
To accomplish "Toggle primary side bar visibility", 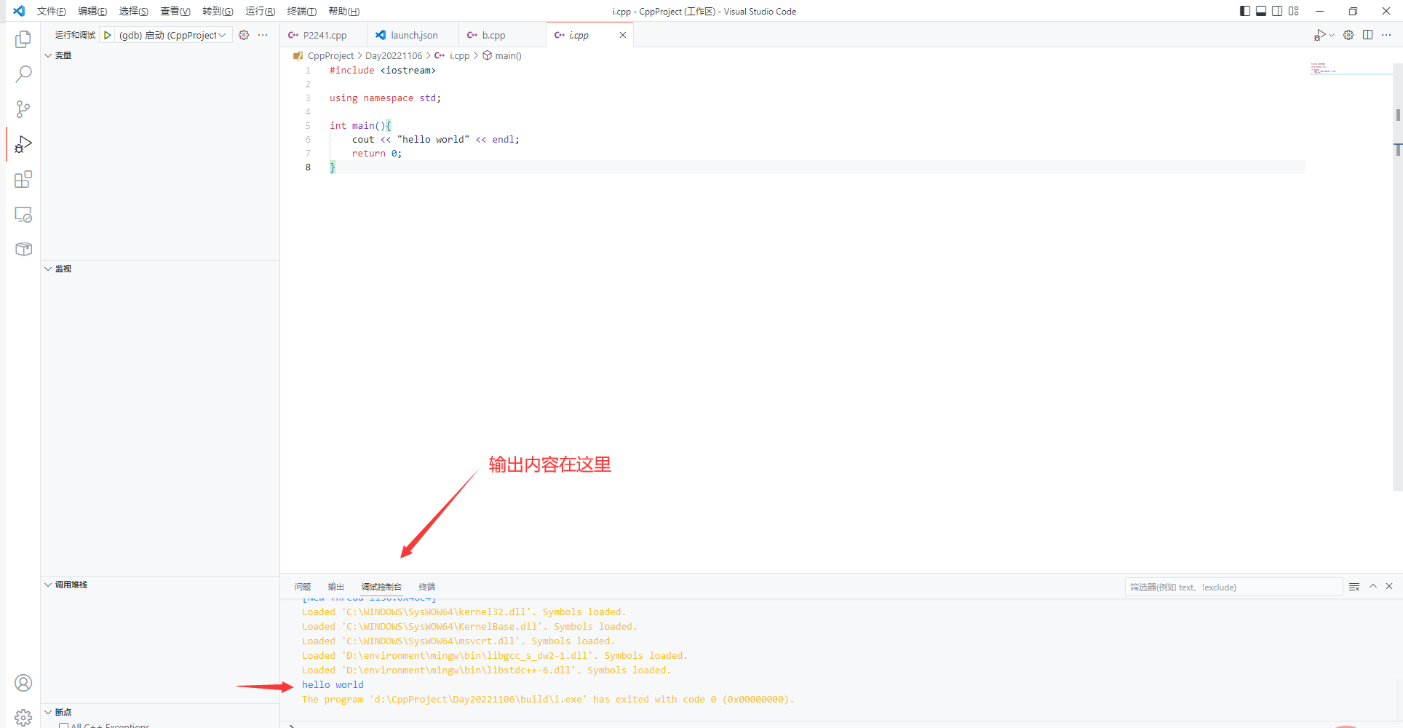I will [x=1245, y=11].
